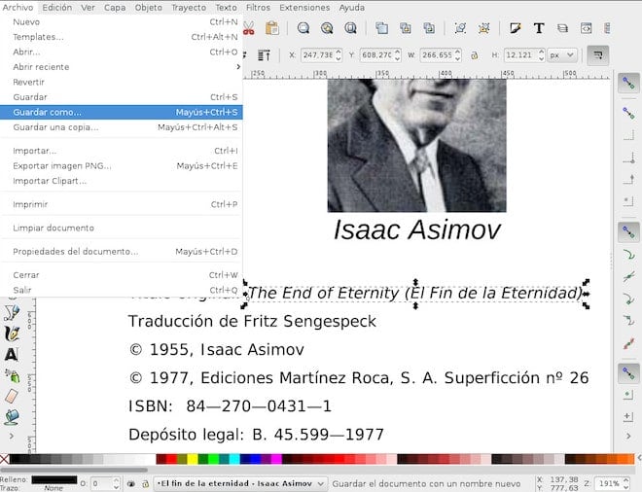Zoom to fit page icon
Viewport: 642px width, 492px height.
click(350, 28)
